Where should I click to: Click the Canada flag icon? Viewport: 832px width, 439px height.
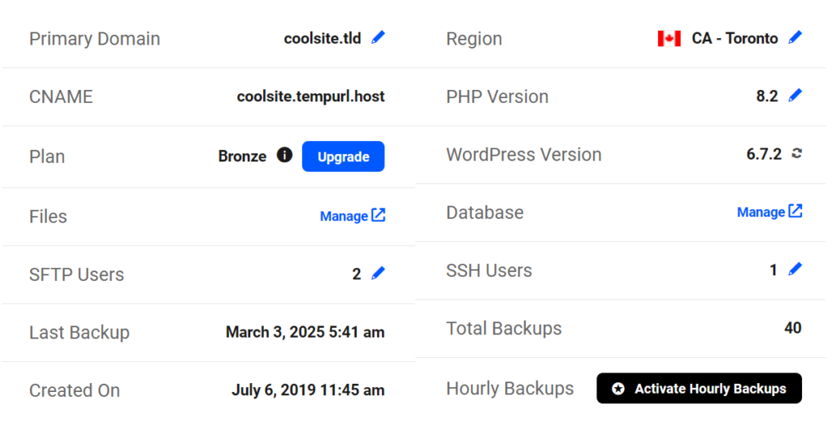[669, 39]
